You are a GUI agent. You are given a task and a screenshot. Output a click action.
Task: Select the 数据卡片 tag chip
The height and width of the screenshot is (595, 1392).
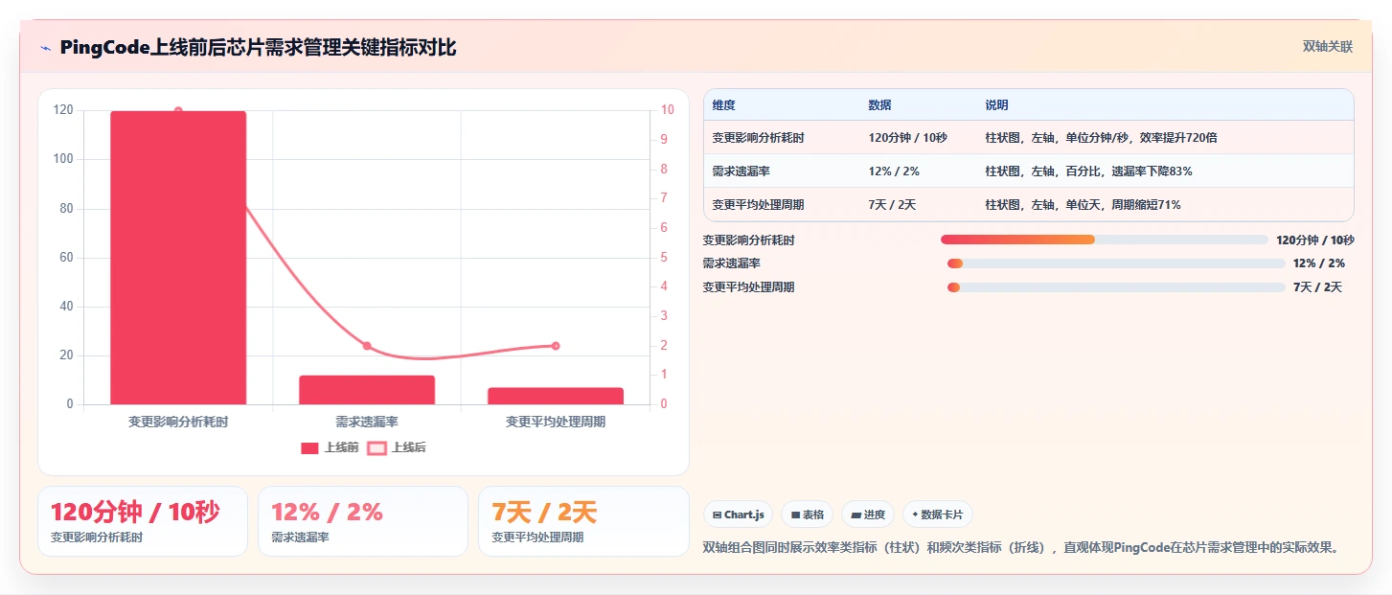937,515
